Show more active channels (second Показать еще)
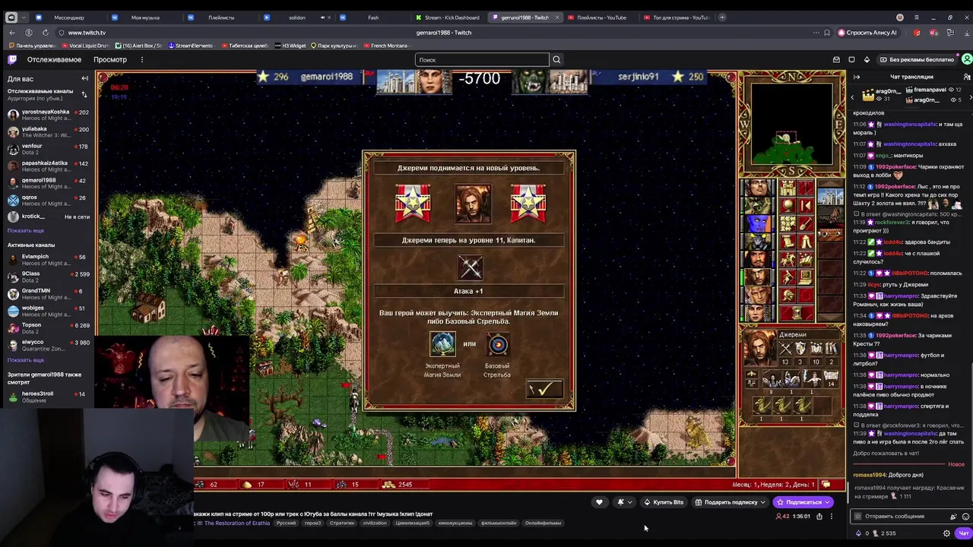The image size is (973, 547). (x=26, y=359)
